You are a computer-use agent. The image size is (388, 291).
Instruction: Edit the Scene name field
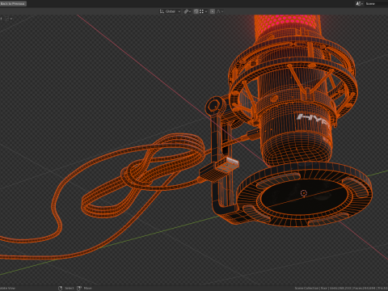point(377,3)
